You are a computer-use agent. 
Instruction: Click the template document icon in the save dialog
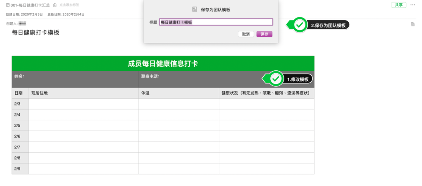point(195,9)
